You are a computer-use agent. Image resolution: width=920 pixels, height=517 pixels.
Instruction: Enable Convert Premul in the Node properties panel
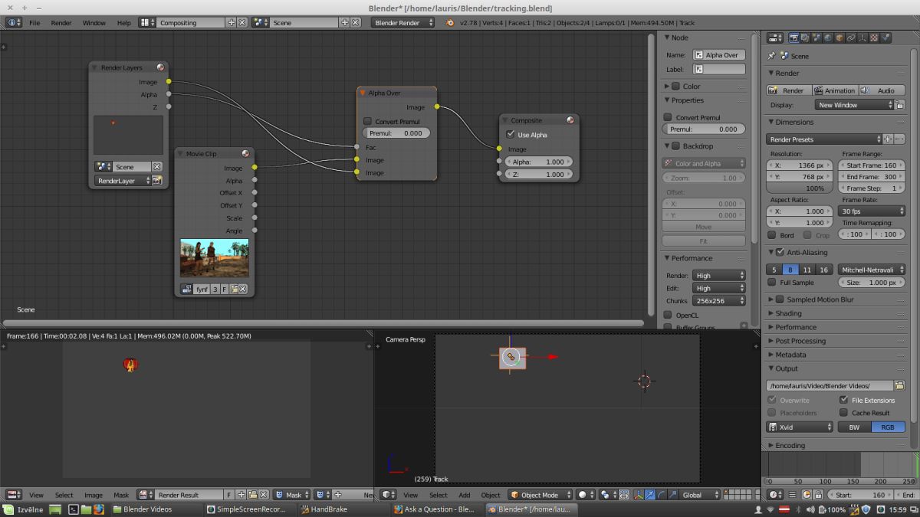coord(668,117)
